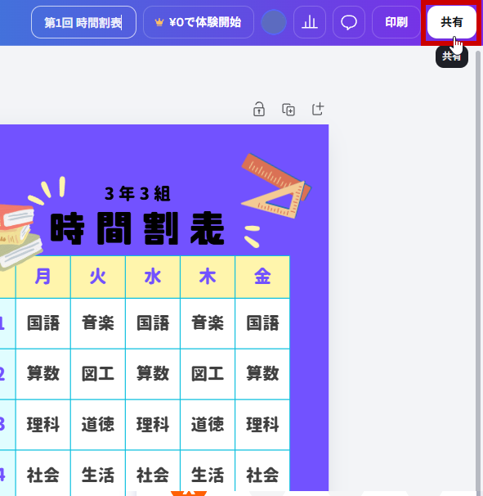Select 図工 cell under 木
Screen dimensions: 483x496
(208, 374)
